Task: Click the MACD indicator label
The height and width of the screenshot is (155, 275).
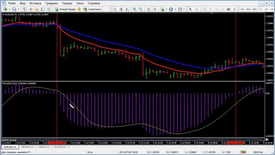Action: pos(19,84)
